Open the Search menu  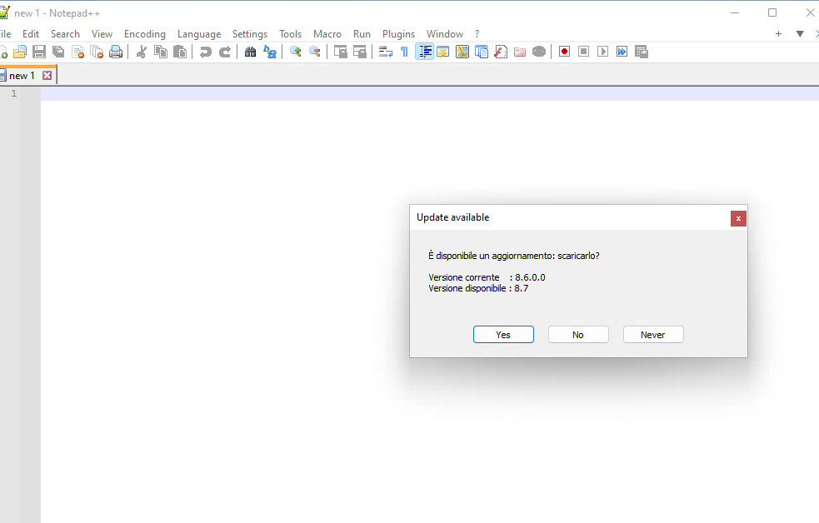[65, 34]
